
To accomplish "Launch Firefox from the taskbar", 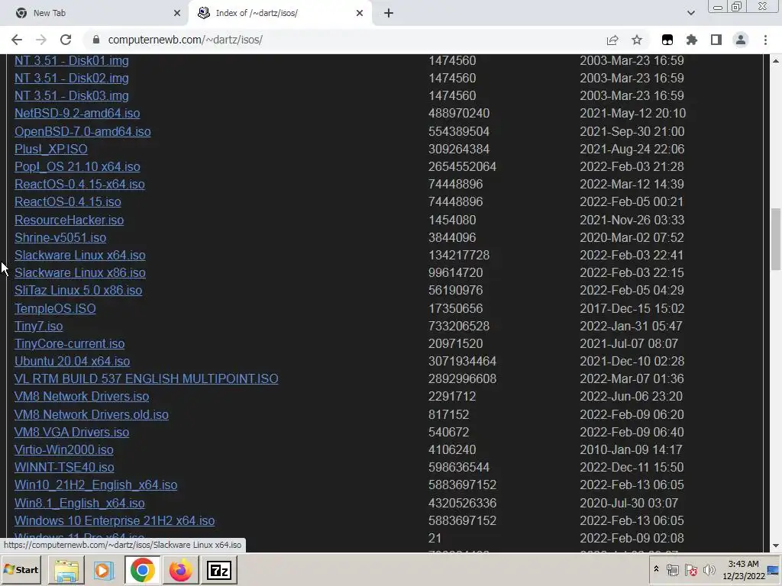I will [180, 570].
